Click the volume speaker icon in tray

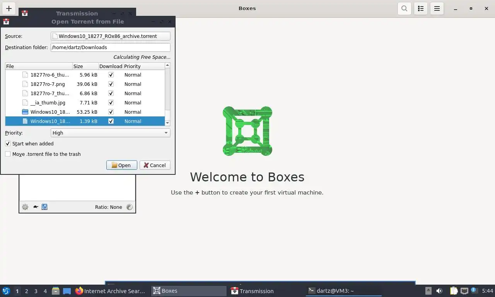[x=439, y=291]
